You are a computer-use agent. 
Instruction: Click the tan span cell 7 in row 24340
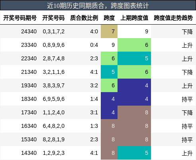coord(109,31)
